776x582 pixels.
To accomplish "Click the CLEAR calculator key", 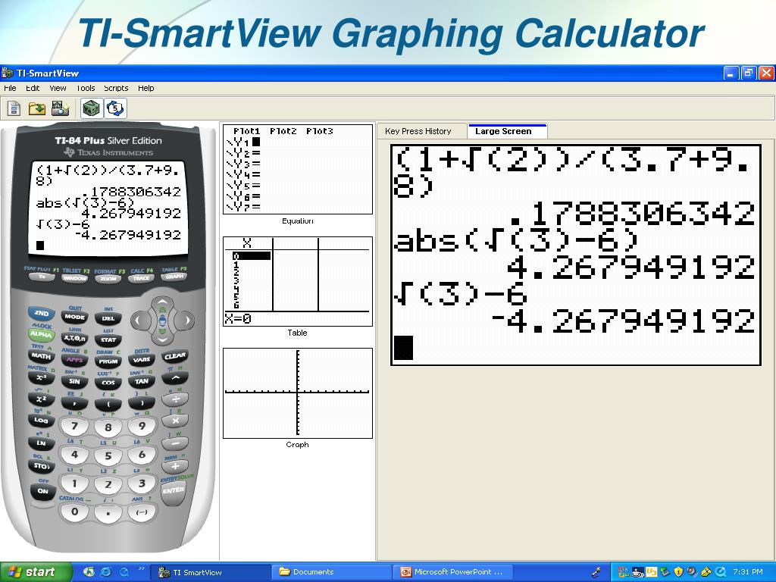I will pyautogui.click(x=175, y=356).
